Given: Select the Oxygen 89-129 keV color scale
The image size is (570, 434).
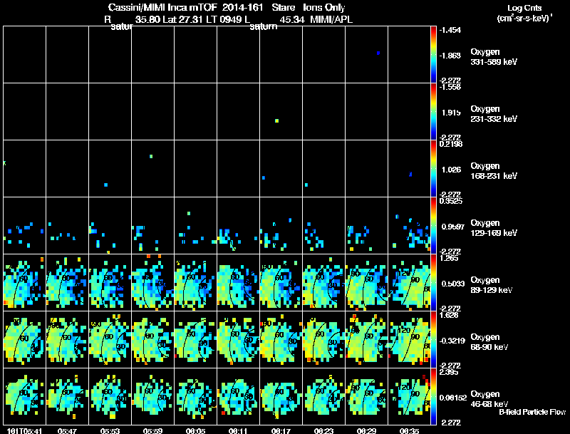Looking at the screenshot, I should point(434,282).
